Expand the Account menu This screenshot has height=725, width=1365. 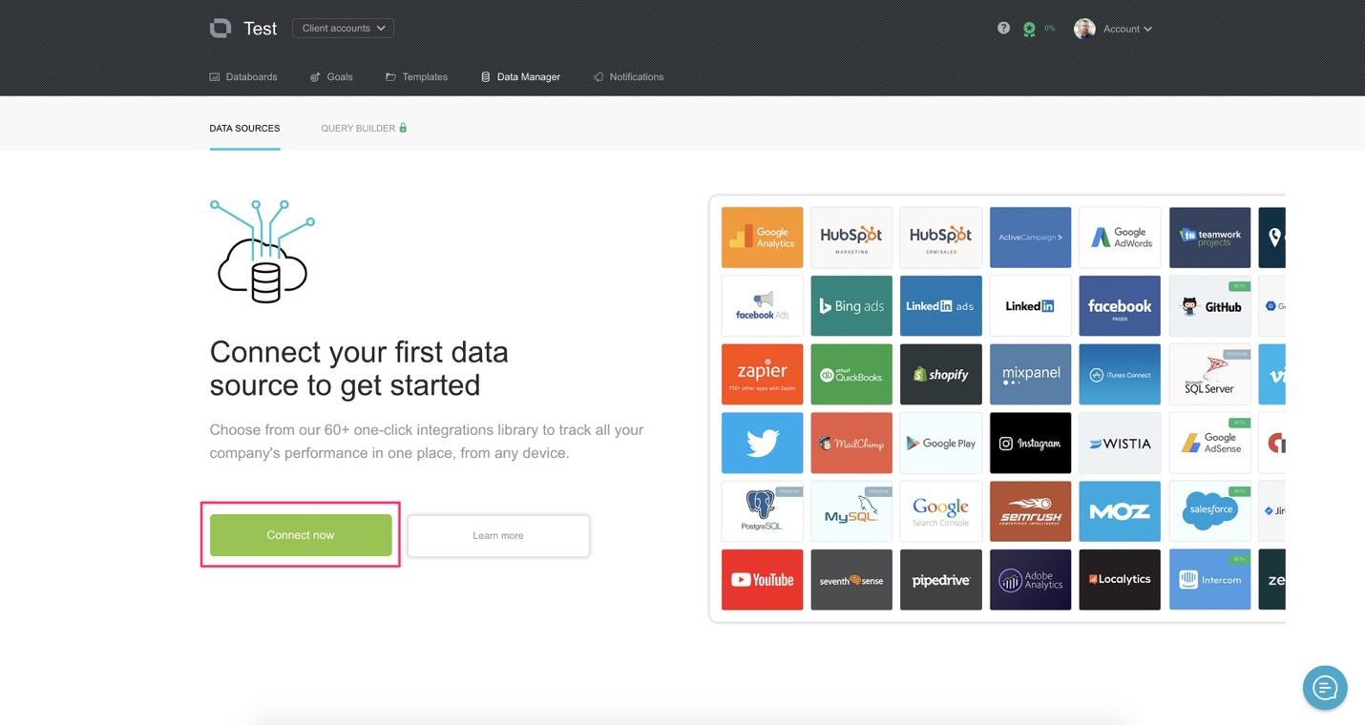pos(1127,29)
